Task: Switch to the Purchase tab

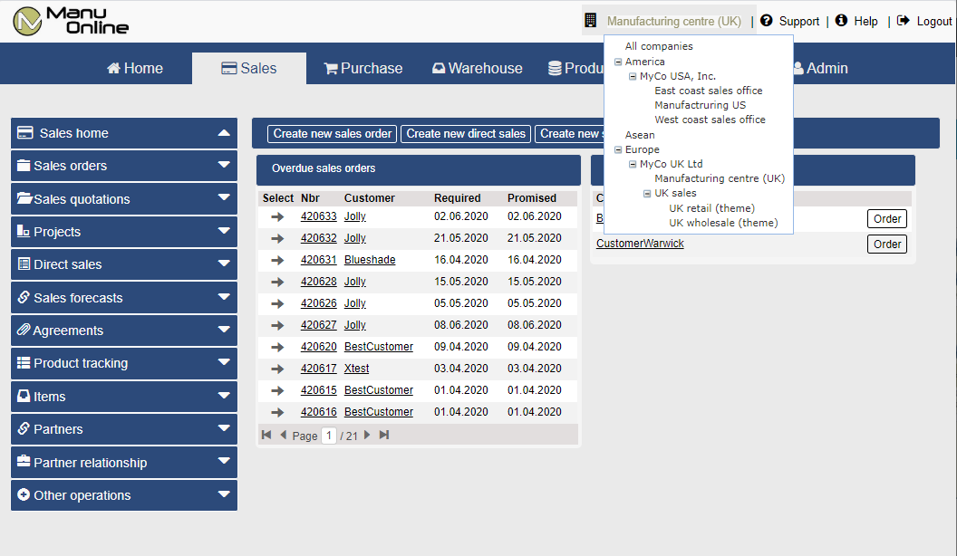Action: point(362,67)
